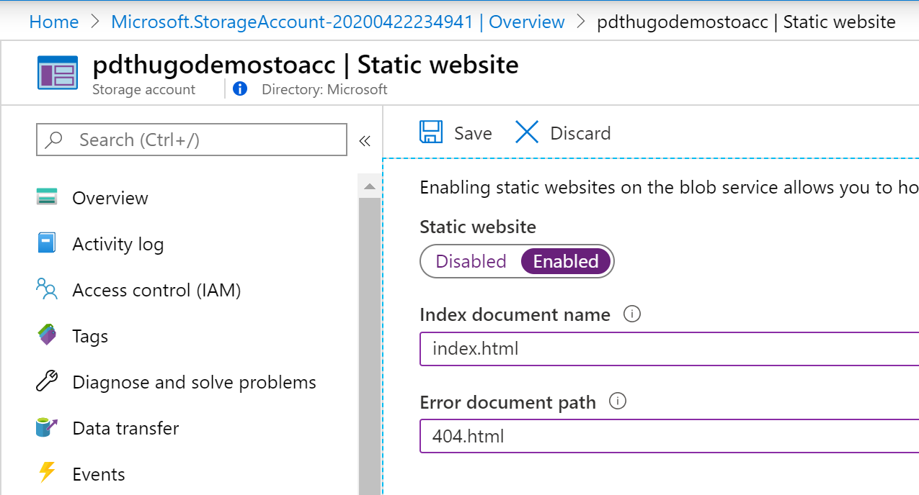The height and width of the screenshot is (495, 919).
Task: Click the Tags icon in sidebar
Action: click(47, 335)
